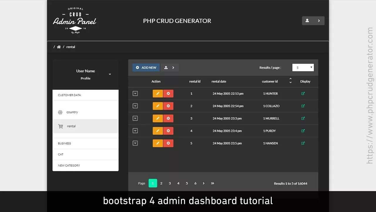Expand the User Name profile chevron
The image size is (376, 212).
pos(110,74)
